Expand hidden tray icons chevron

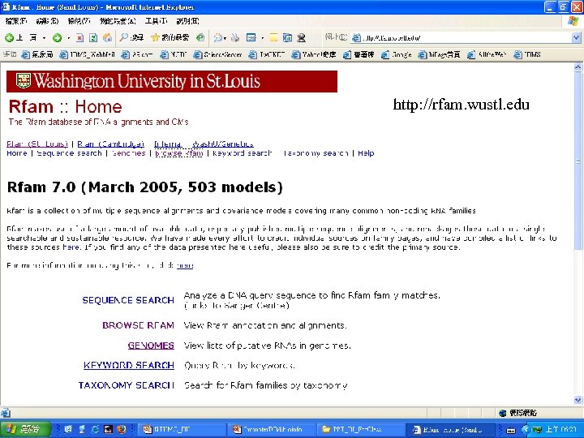click(x=526, y=430)
